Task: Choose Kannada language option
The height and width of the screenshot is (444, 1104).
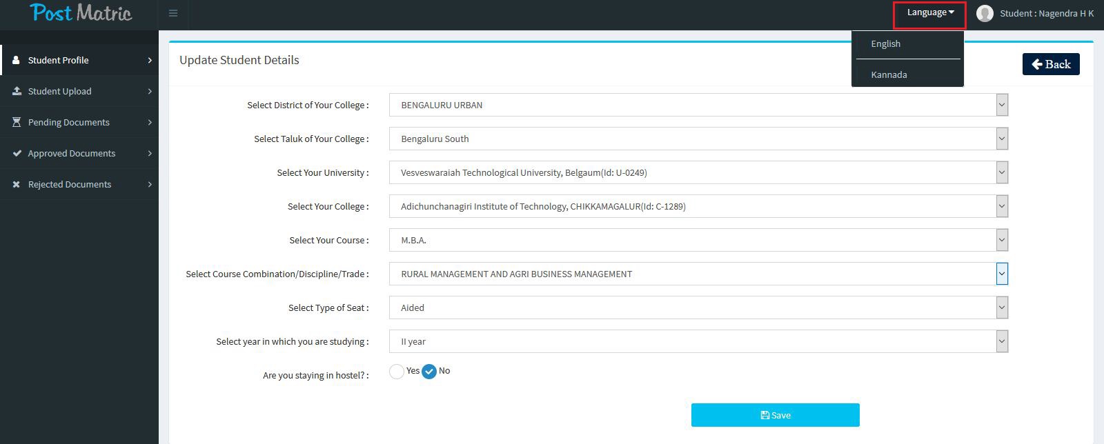Action: (907, 74)
